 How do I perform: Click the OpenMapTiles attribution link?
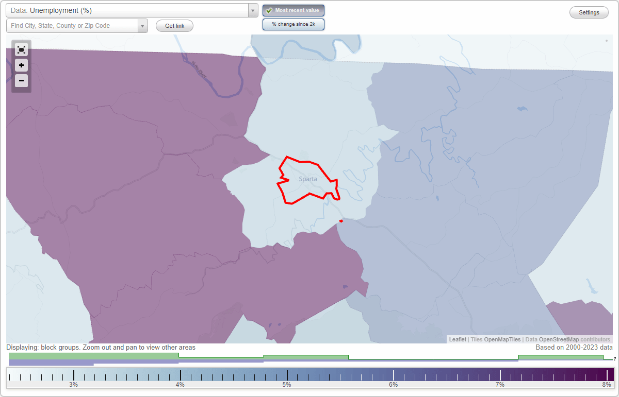tap(502, 339)
